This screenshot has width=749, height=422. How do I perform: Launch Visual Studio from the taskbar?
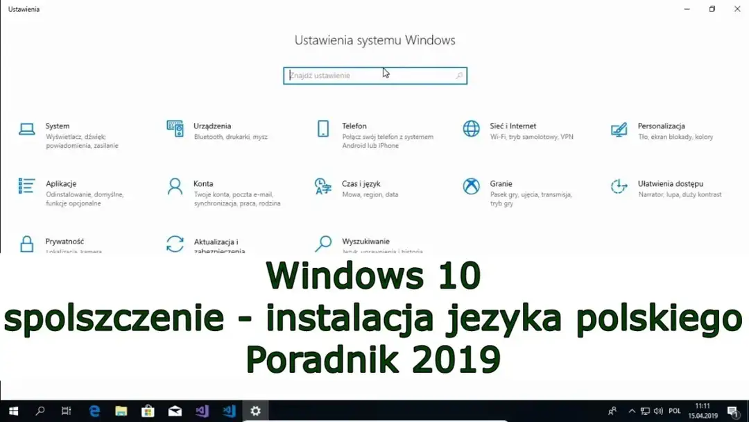pyautogui.click(x=201, y=411)
